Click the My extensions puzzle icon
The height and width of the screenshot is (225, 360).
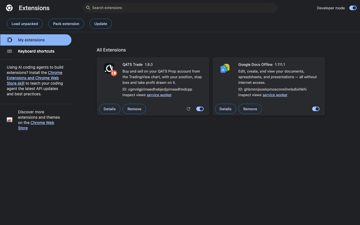[10, 40]
